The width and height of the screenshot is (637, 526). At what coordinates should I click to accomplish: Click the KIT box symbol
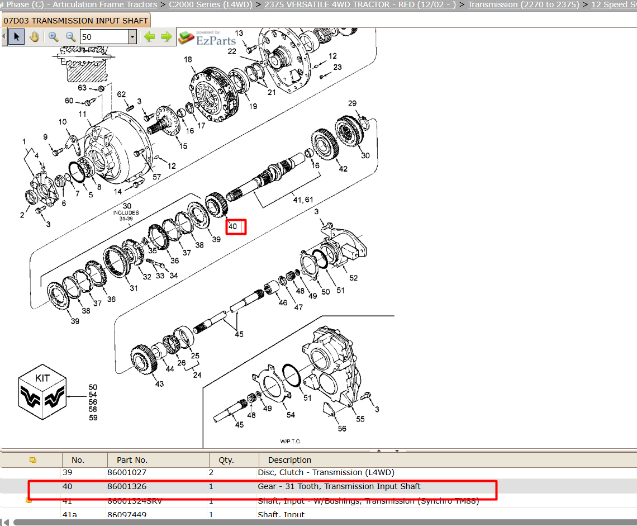(x=42, y=392)
